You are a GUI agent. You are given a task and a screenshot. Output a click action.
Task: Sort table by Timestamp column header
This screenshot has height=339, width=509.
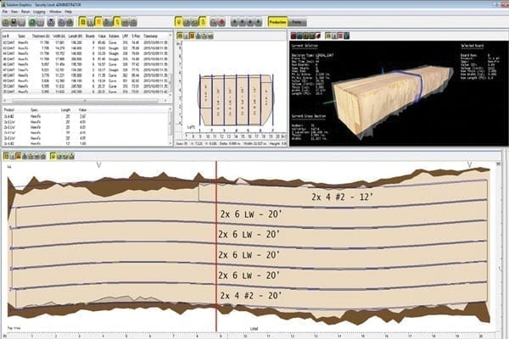coord(151,36)
